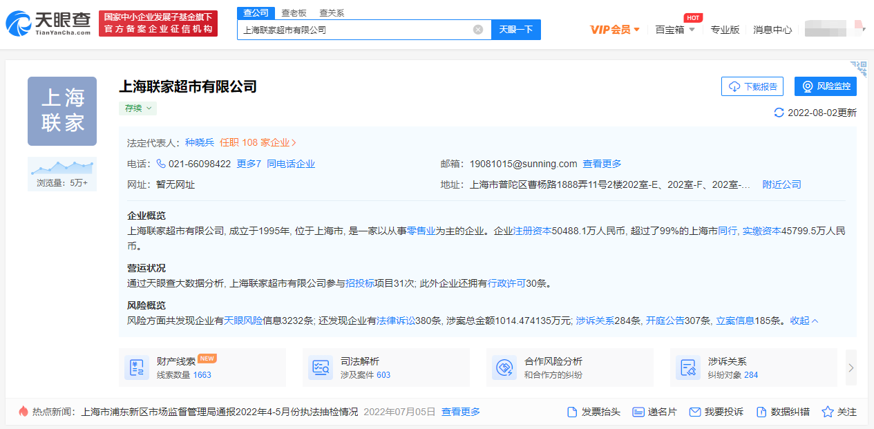Open 任职 108 家企业 link

click(258, 142)
